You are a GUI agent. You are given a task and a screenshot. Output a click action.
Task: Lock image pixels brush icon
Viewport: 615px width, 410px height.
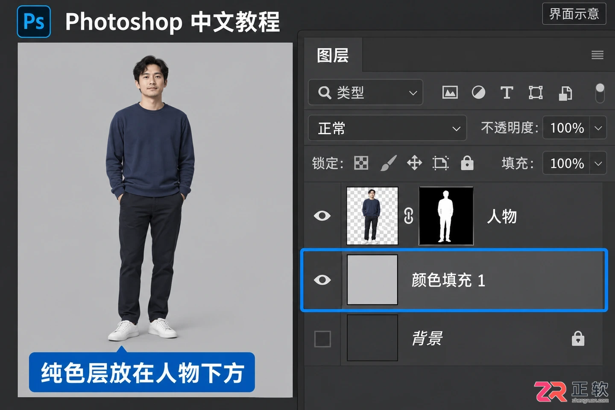tap(388, 163)
